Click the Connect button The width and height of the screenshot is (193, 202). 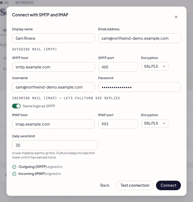pos(168,185)
